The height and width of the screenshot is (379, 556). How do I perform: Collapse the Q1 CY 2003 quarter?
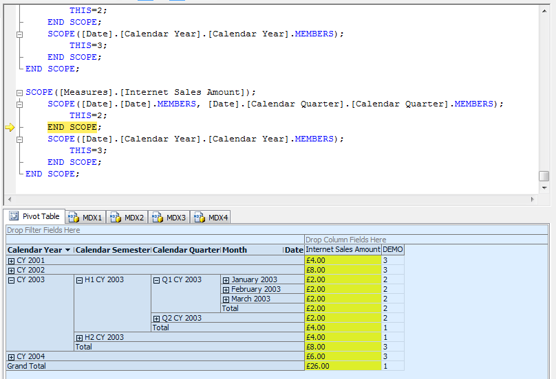(x=156, y=280)
